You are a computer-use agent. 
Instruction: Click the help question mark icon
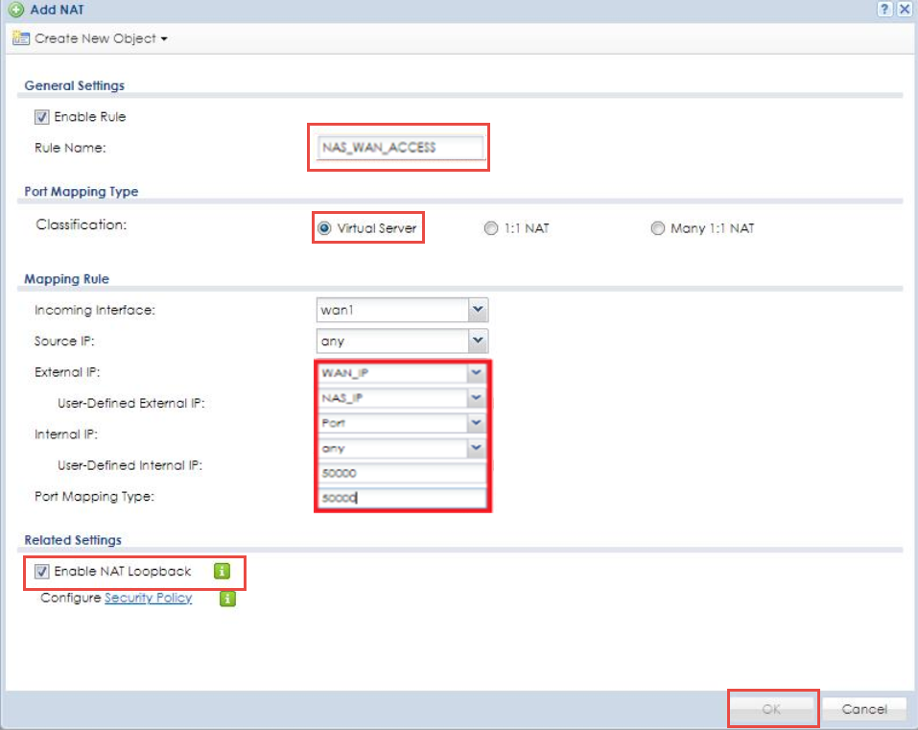click(x=886, y=9)
